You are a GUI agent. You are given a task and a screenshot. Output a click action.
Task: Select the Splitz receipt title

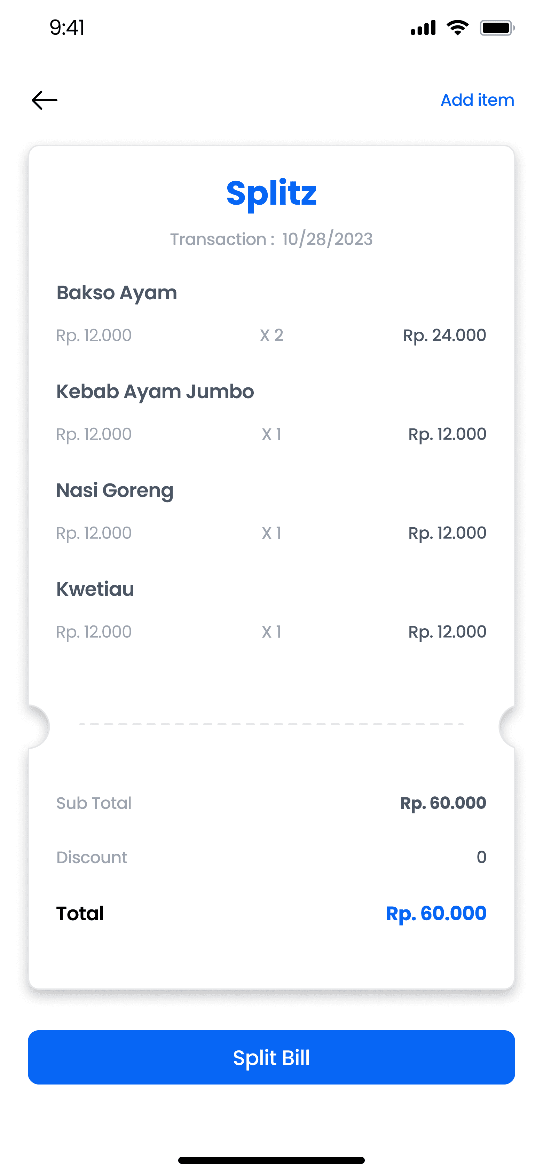(x=271, y=193)
